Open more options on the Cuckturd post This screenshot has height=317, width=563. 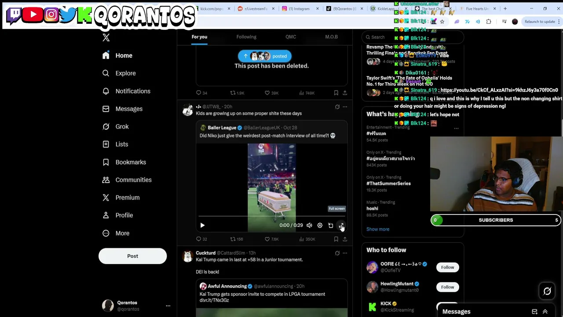(x=345, y=253)
